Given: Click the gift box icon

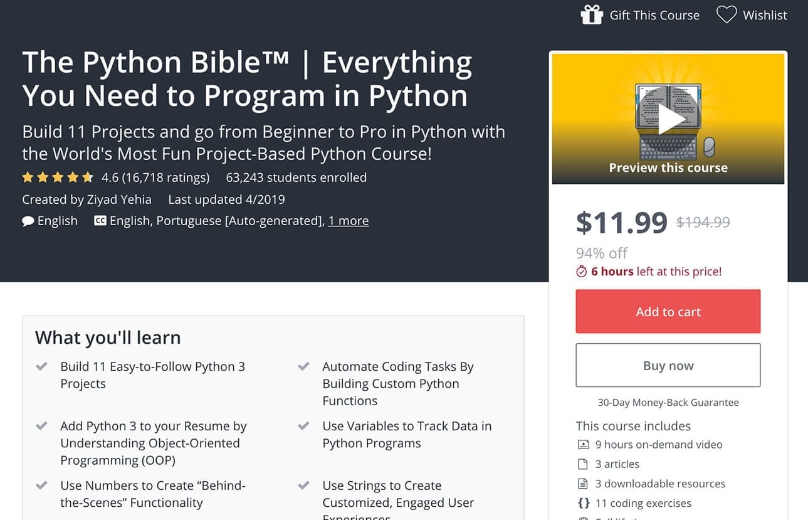Looking at the screenshot, I should 592,14.
